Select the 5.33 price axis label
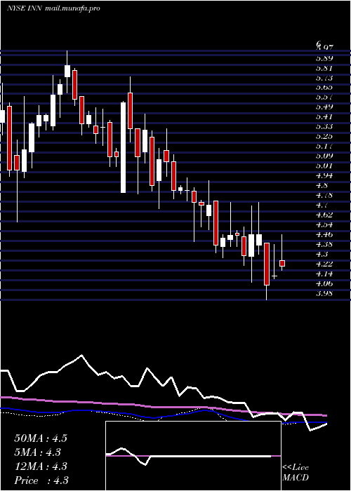 click(x=324, y=126)
